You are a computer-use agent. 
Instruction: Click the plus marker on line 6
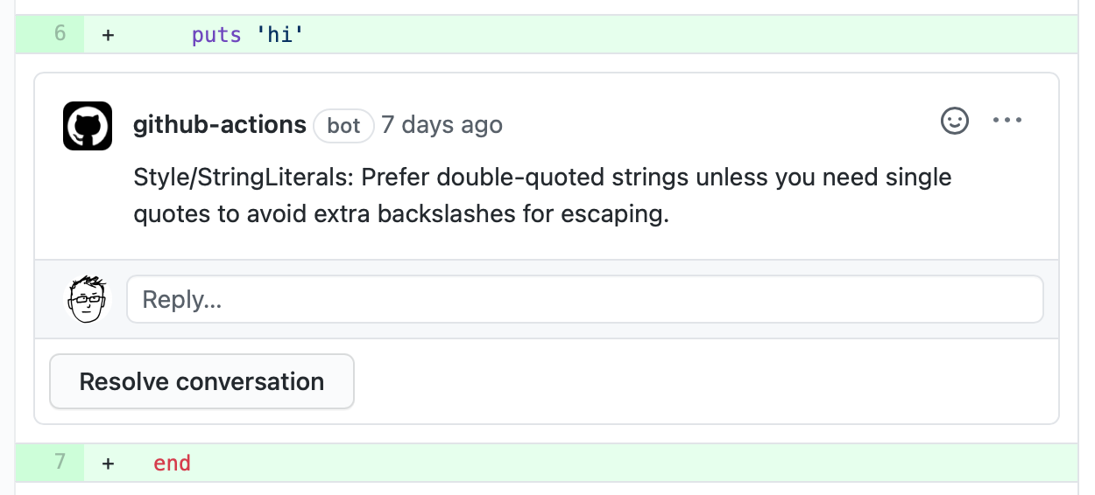(x=108, y=35)
